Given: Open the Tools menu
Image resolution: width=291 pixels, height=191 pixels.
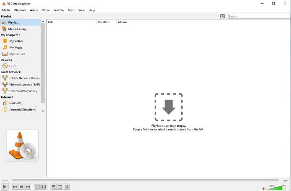Looking at the screenshot, I should click(71, 10).
